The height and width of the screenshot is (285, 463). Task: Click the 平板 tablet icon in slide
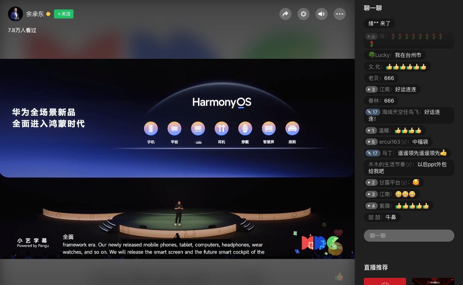coord(174,129)
